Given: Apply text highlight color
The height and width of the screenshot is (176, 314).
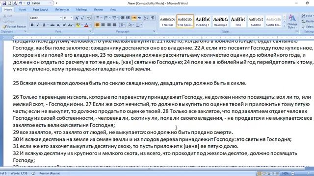Looking at the screenshot, I should pos(78,25).
